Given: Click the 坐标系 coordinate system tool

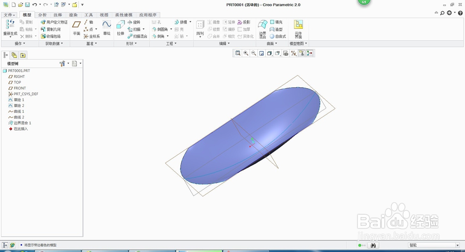Looking at the screenshot, I should coord(92,36).
